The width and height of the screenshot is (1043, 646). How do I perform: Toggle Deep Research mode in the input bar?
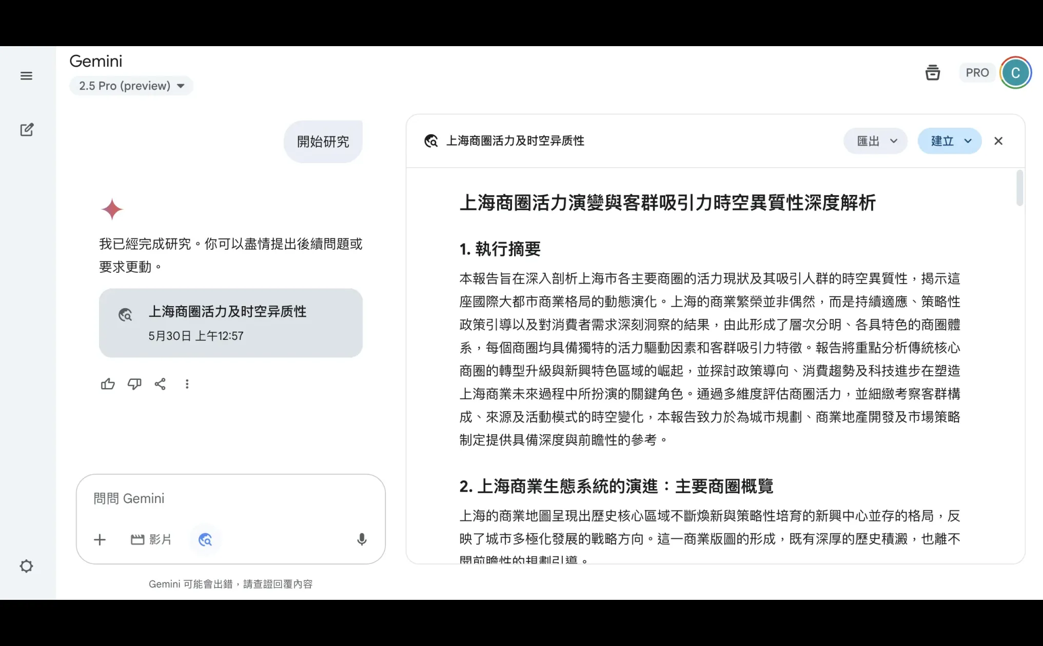tap(205, 539)
